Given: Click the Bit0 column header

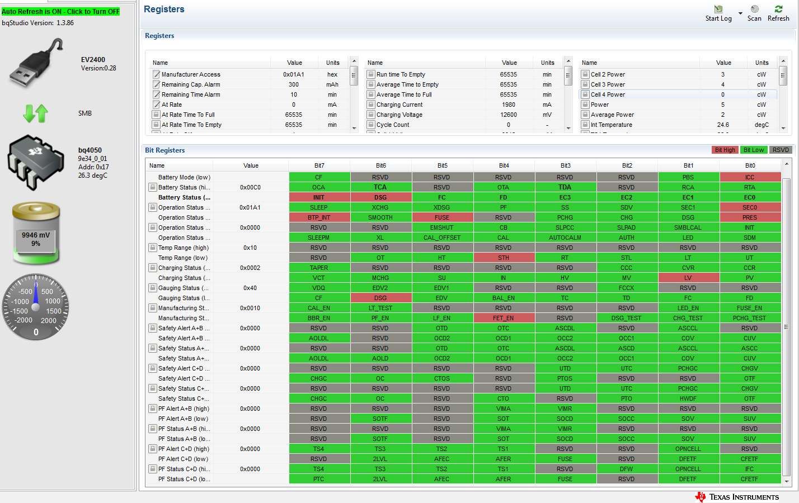Looking at the screenshot, I should click(x=750, y=165).
